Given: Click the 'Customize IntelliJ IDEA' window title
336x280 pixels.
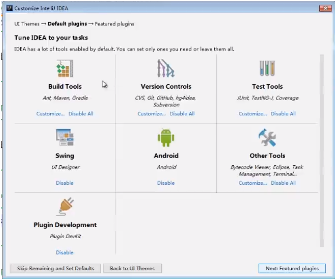Looking at the screenshot, I should click(41, 8).
